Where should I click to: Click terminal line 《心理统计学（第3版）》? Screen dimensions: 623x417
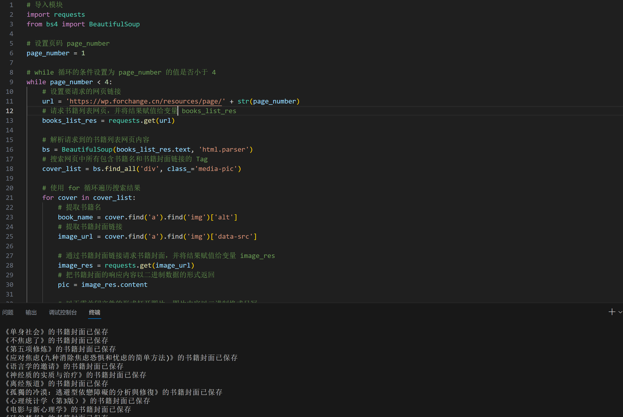[78, 401]
